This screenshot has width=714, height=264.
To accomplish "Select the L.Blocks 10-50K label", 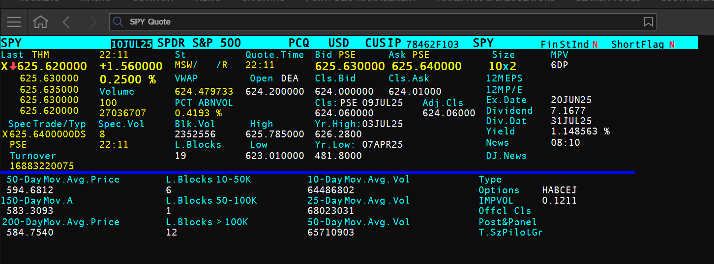I will click(208, 180).
